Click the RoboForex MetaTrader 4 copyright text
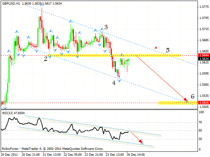Viewport: 210px width, 157px height. point(52,148)
